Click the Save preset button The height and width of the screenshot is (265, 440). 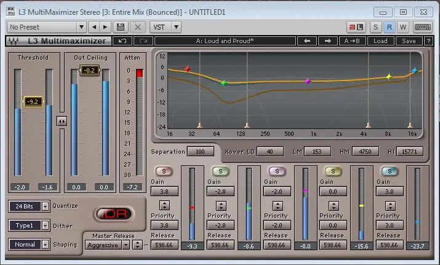click(x=409, y=41)
